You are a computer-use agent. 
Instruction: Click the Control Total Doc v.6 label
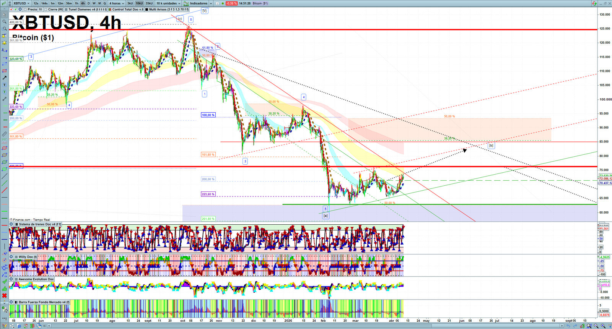point(128,10)
